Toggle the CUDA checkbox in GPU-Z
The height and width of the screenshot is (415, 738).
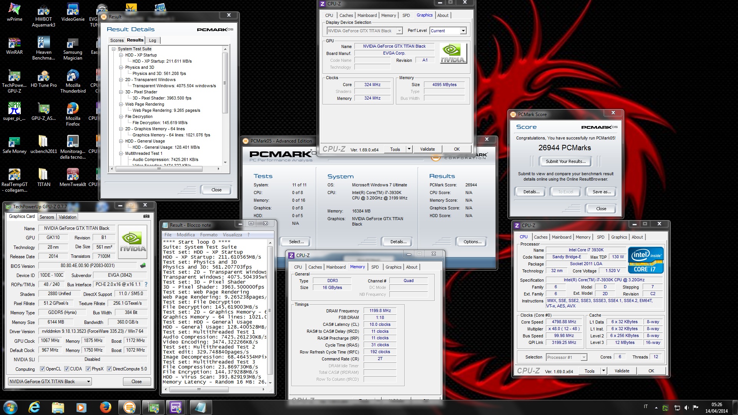point(66,369)
